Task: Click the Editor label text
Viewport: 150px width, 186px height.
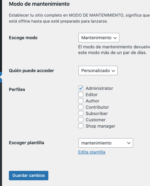Action: 92,95
